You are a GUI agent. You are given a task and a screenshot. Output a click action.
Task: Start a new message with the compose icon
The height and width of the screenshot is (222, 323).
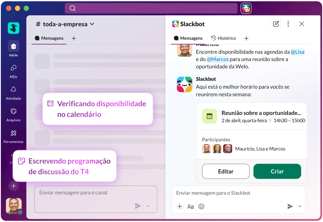click(x=276, y=24)
